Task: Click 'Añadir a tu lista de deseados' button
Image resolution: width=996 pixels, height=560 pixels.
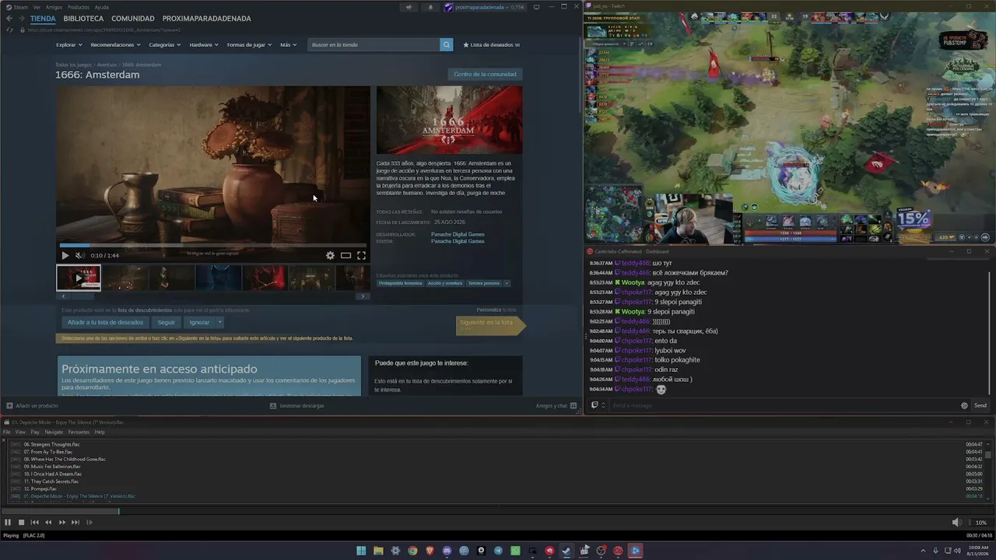Action: pyautogui.click(x=105, y=322)
